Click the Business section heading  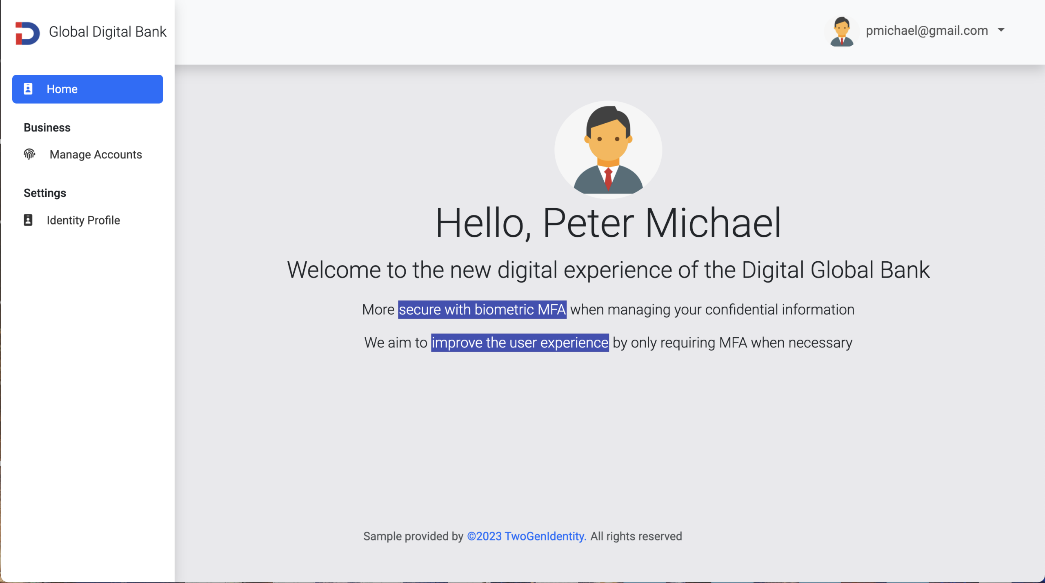[x=47, y=128]
